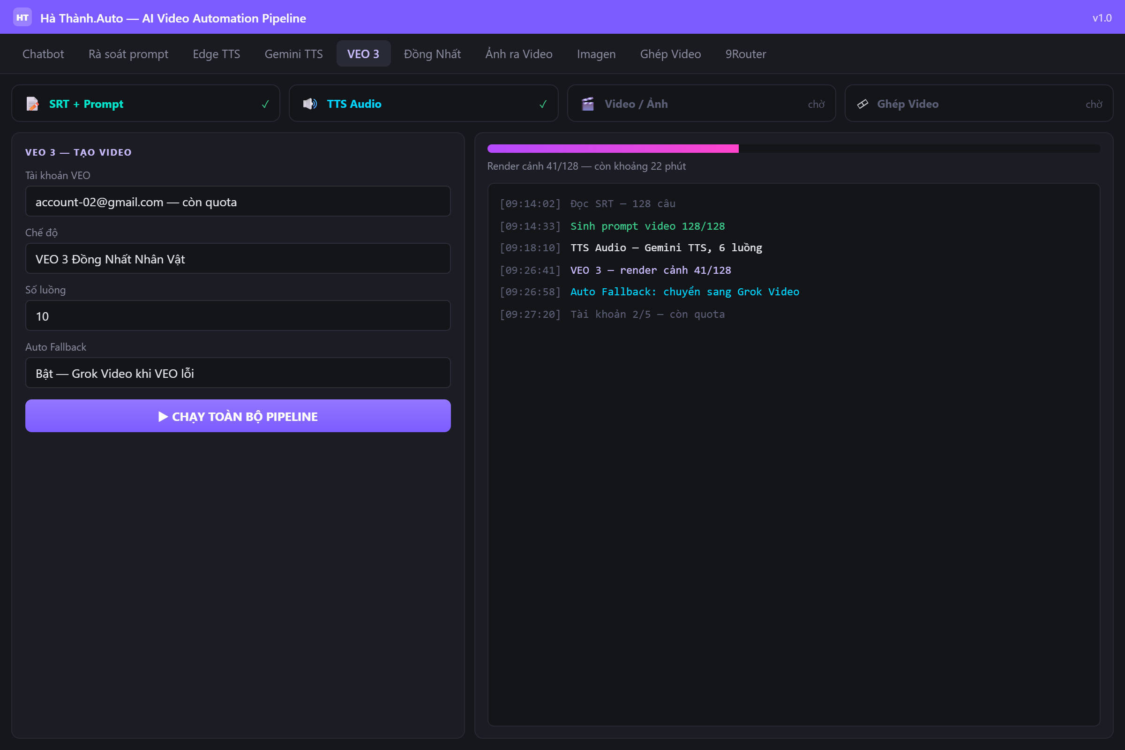Screen dimensions: 1125x750
Task: Open the Chatbot tab
Action: pos(43,53)
